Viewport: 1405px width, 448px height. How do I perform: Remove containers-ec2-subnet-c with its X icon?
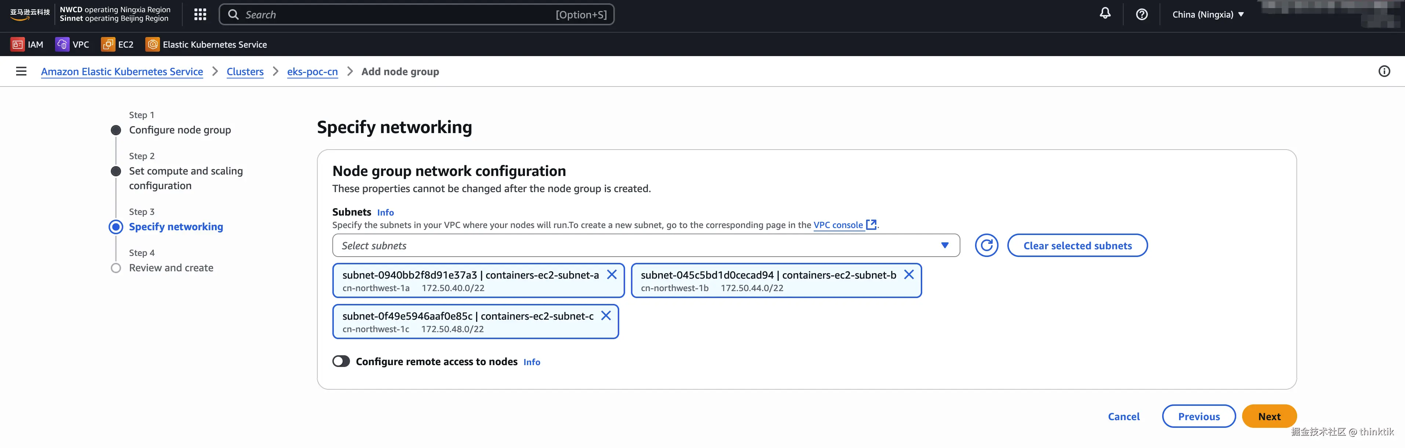coord(605,316)
